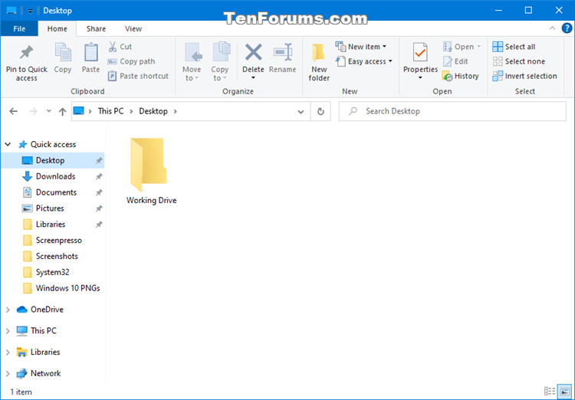This screenshot has height=400, width=575.
Task: Open the New item dropdown
Action: [x=361, y=47]
